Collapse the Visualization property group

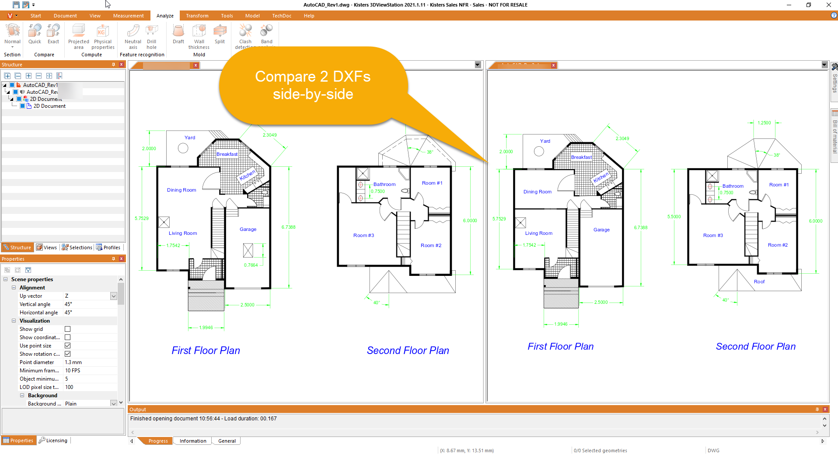[14, 321]
